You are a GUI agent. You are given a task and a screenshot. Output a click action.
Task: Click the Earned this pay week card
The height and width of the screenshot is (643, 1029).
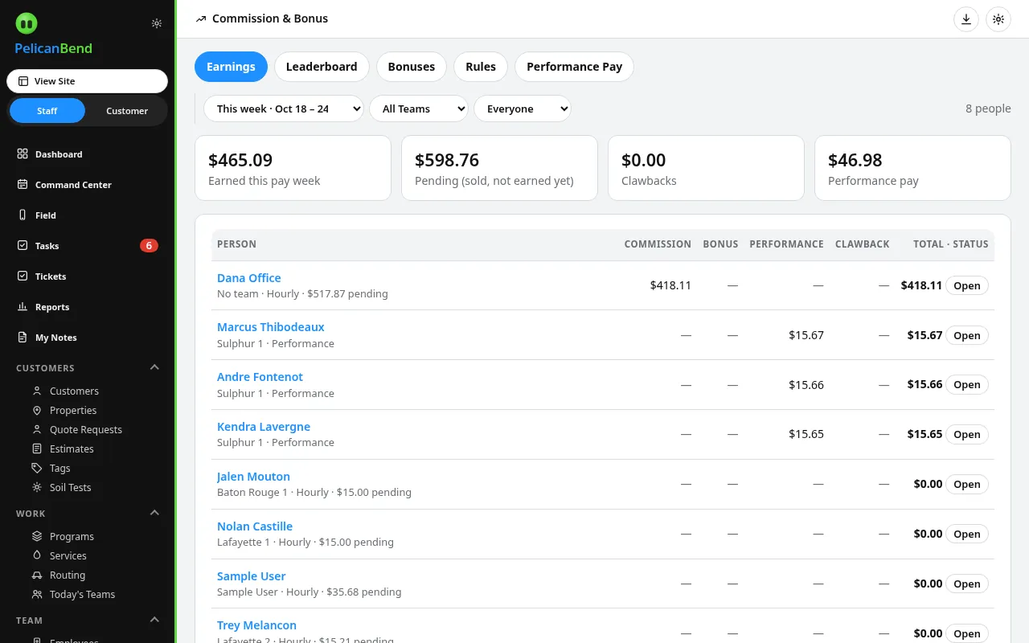(293, 168)
